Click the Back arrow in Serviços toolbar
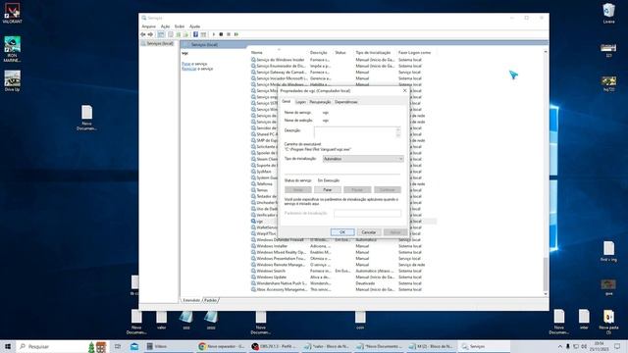This screenshot has width=628, height=353. 143,34
